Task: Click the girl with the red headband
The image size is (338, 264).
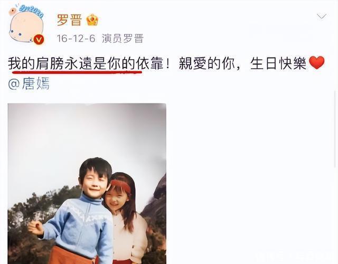Action: pyautogui.click(x=126, y=218)
